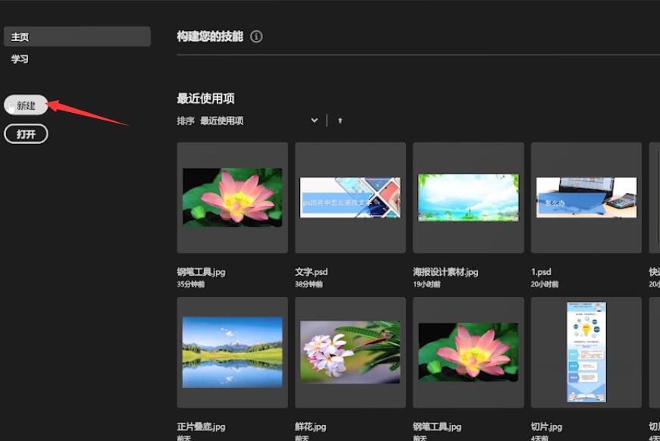Toggle sort direction arrow icon
The width and height of the screenshot is (660, 441).
pos(340,120)
